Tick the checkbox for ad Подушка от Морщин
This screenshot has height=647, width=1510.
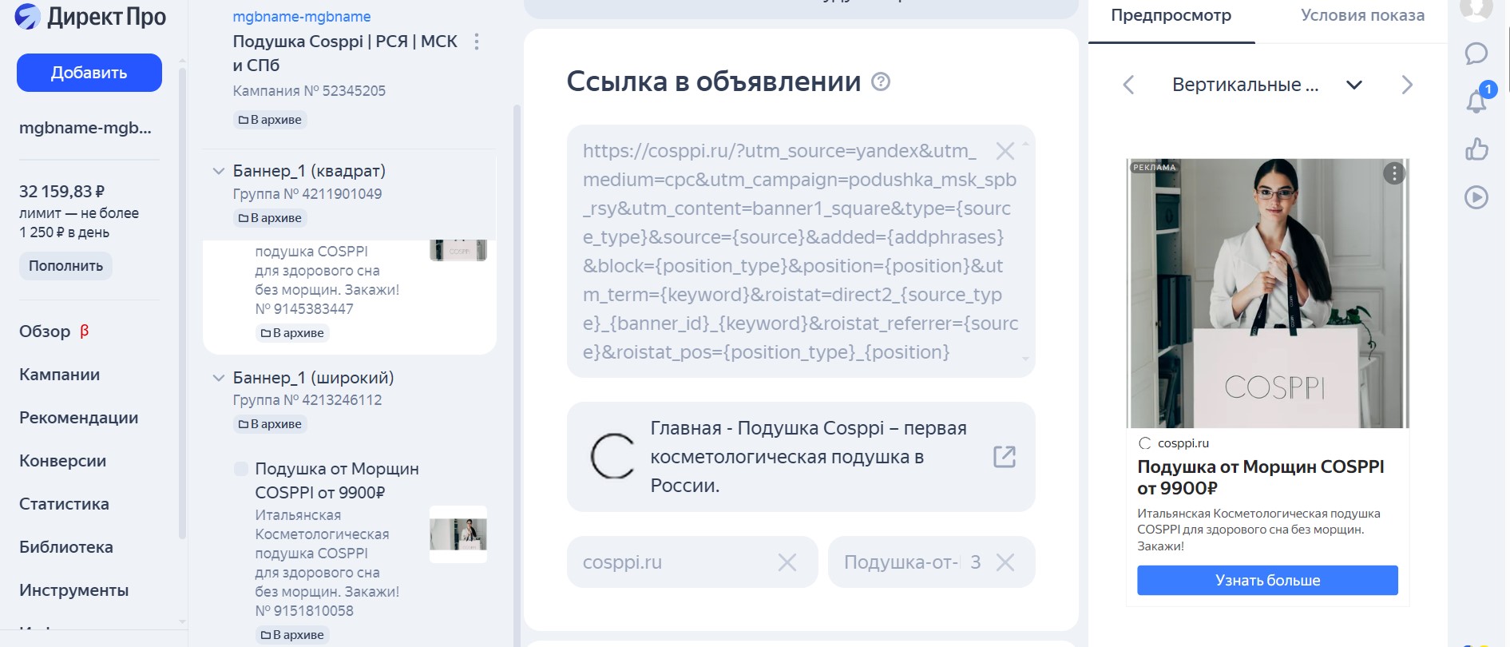coord(240,469)
